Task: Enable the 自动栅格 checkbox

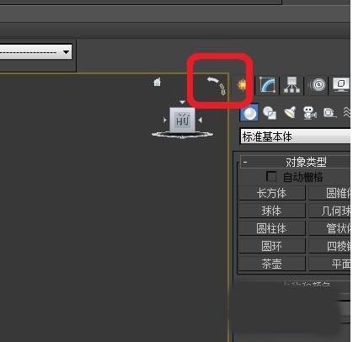Action: (x=271, y=177)
